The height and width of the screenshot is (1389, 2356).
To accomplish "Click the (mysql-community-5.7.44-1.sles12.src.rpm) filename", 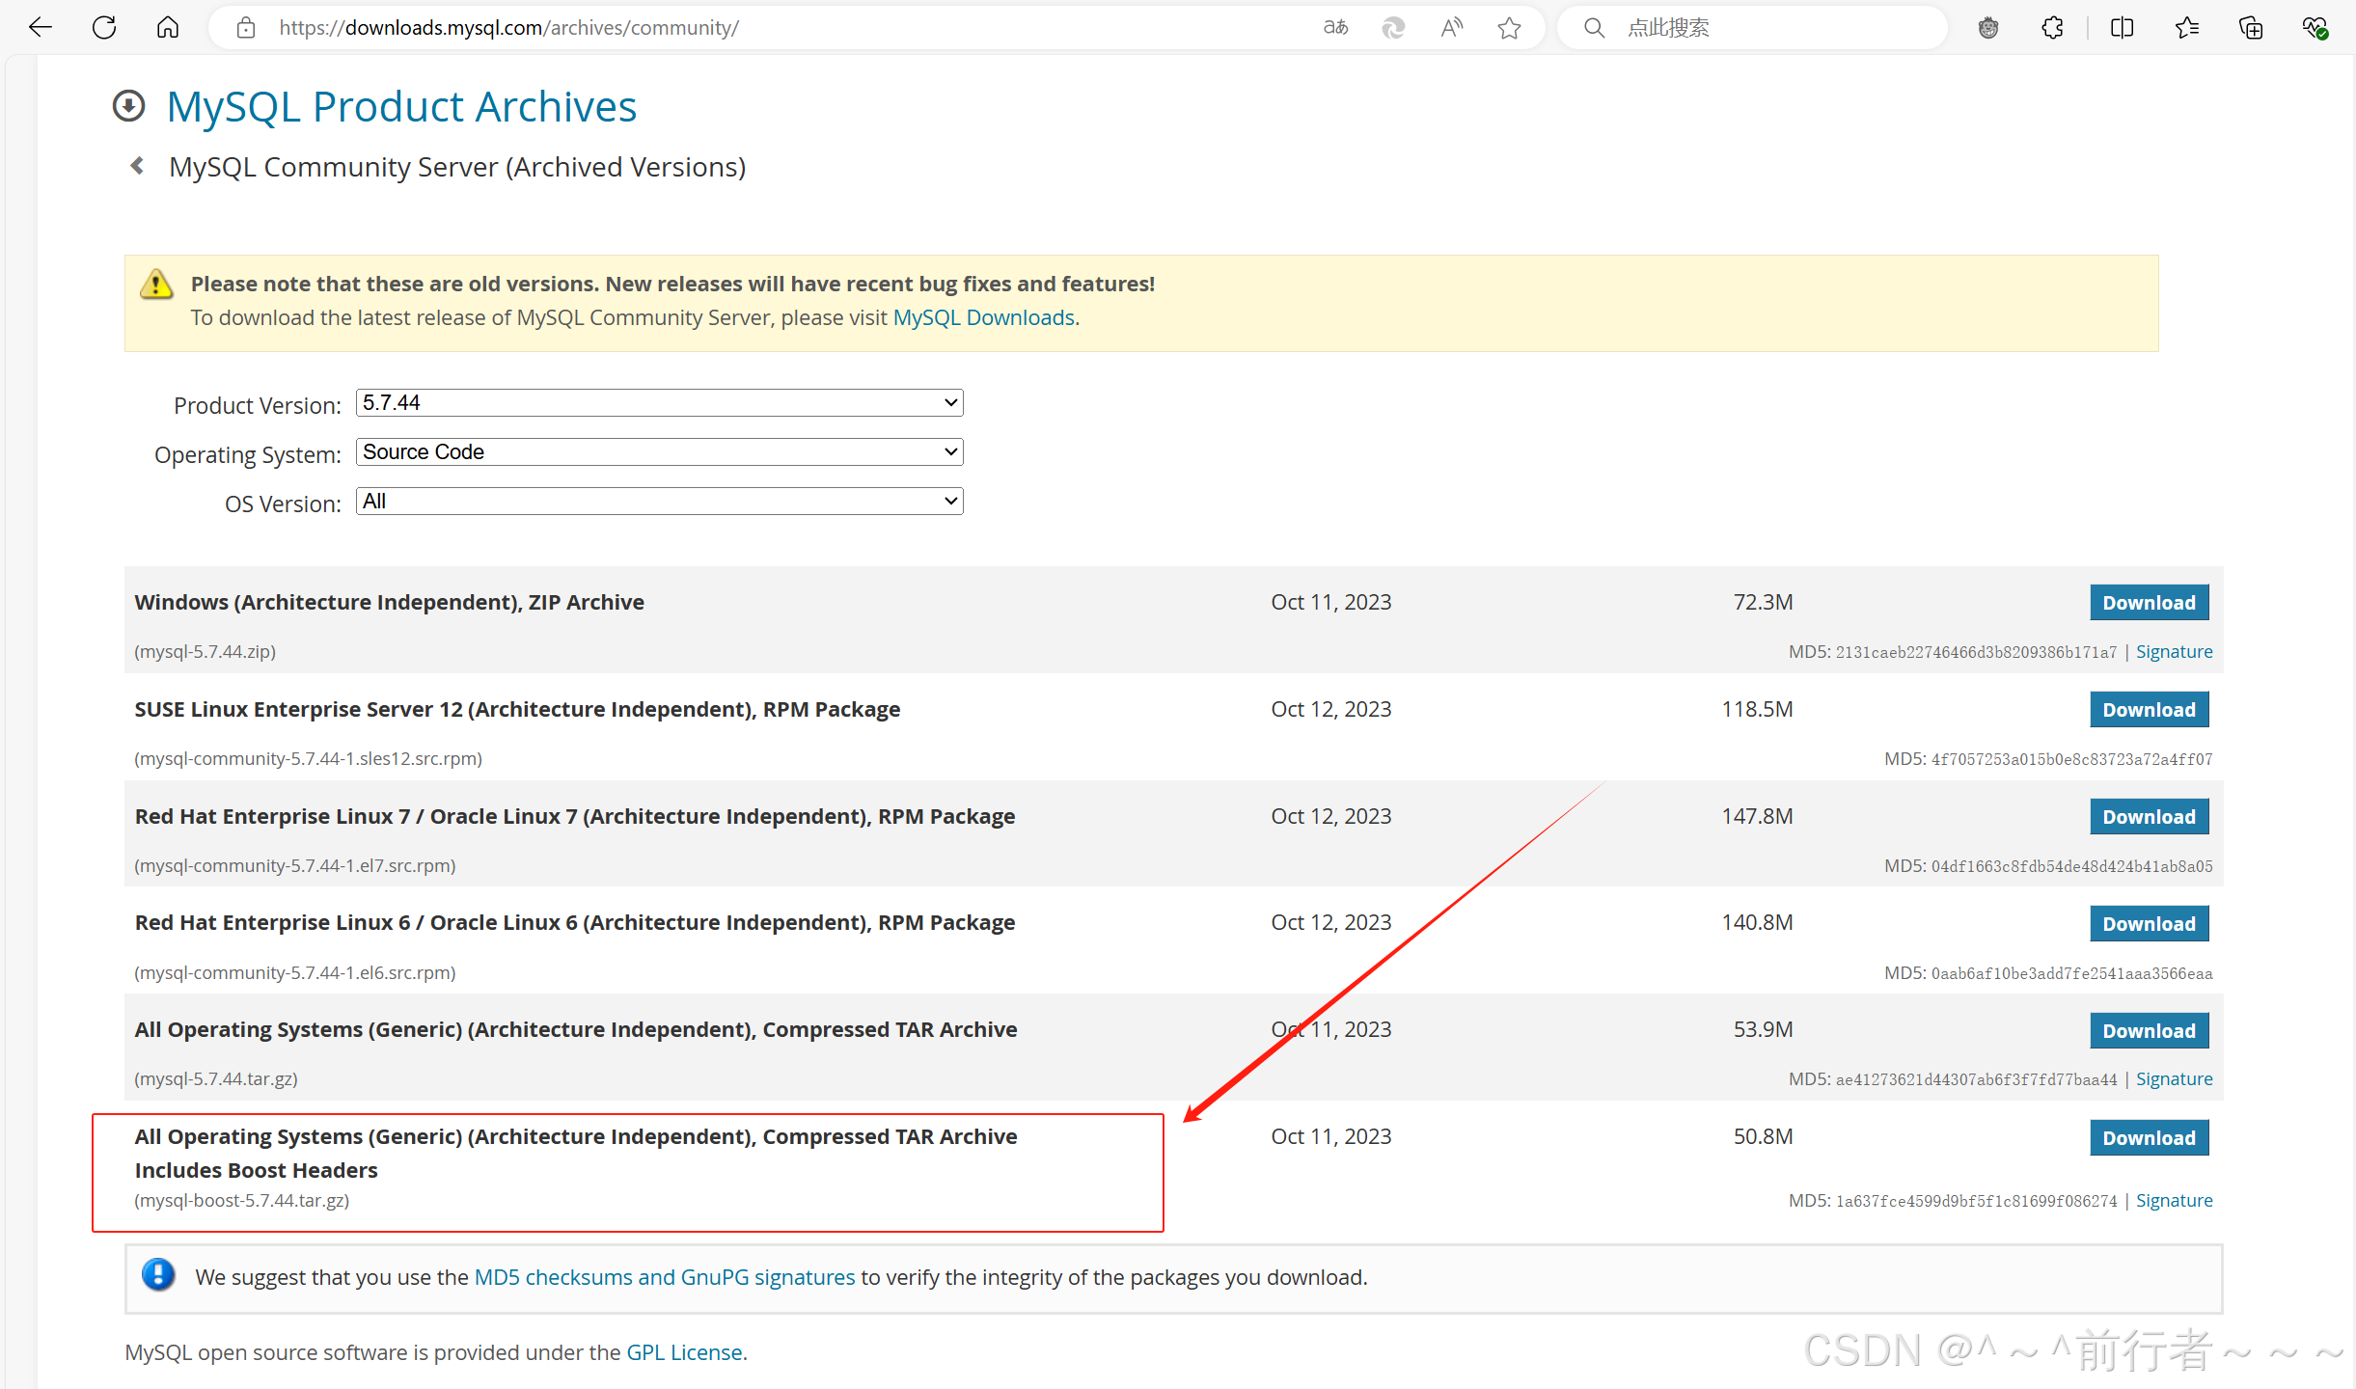I will pos(308,758).
